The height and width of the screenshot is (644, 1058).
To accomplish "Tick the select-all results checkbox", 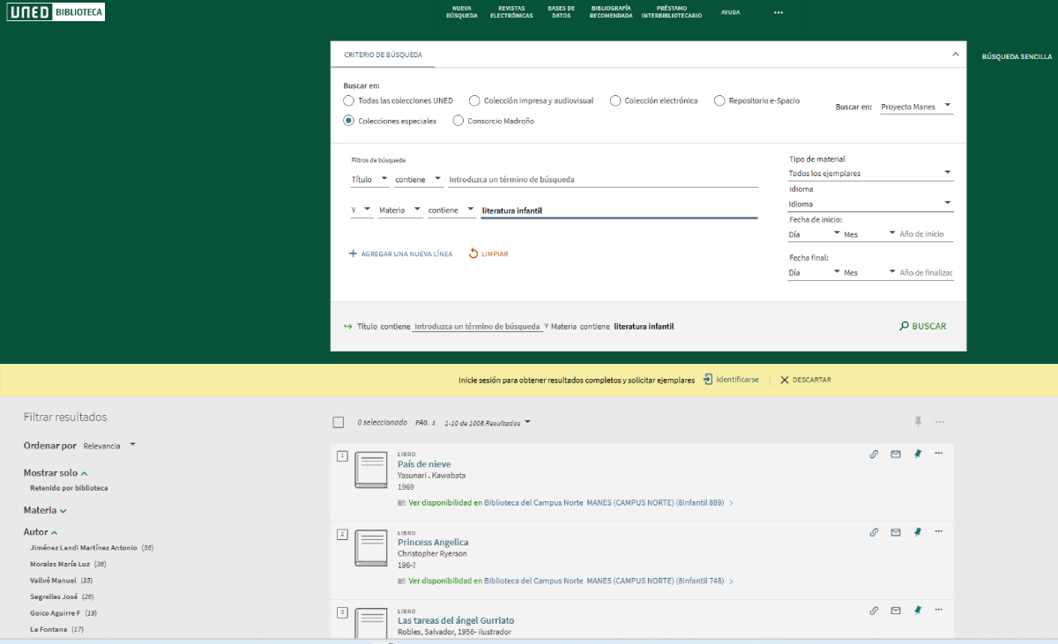I will click(339, 423).
